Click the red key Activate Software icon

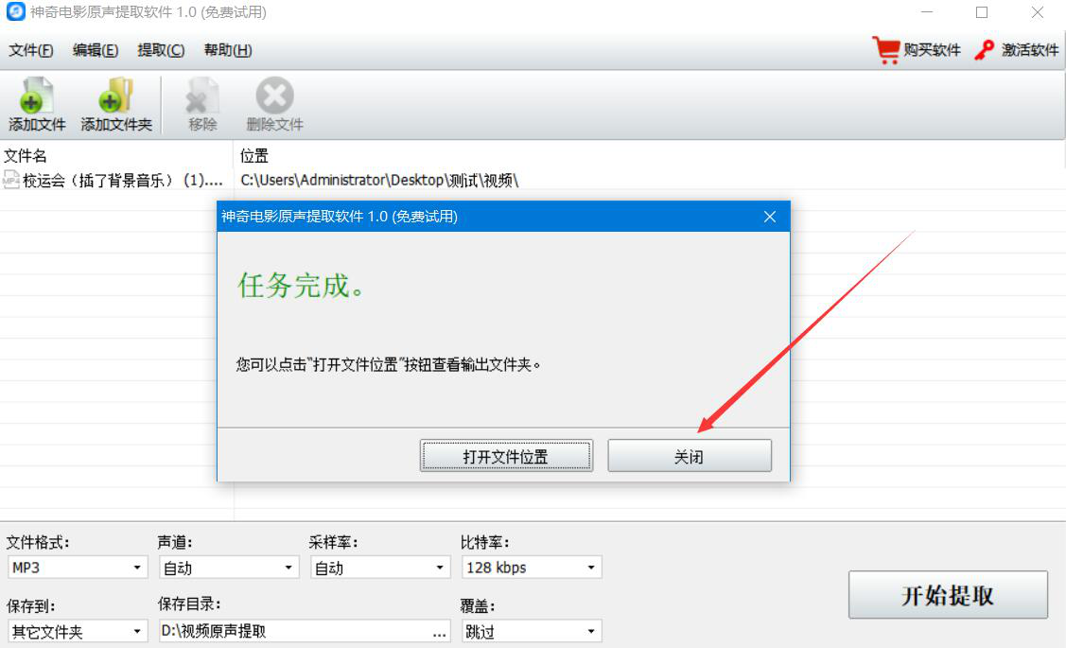coord(984,49)
